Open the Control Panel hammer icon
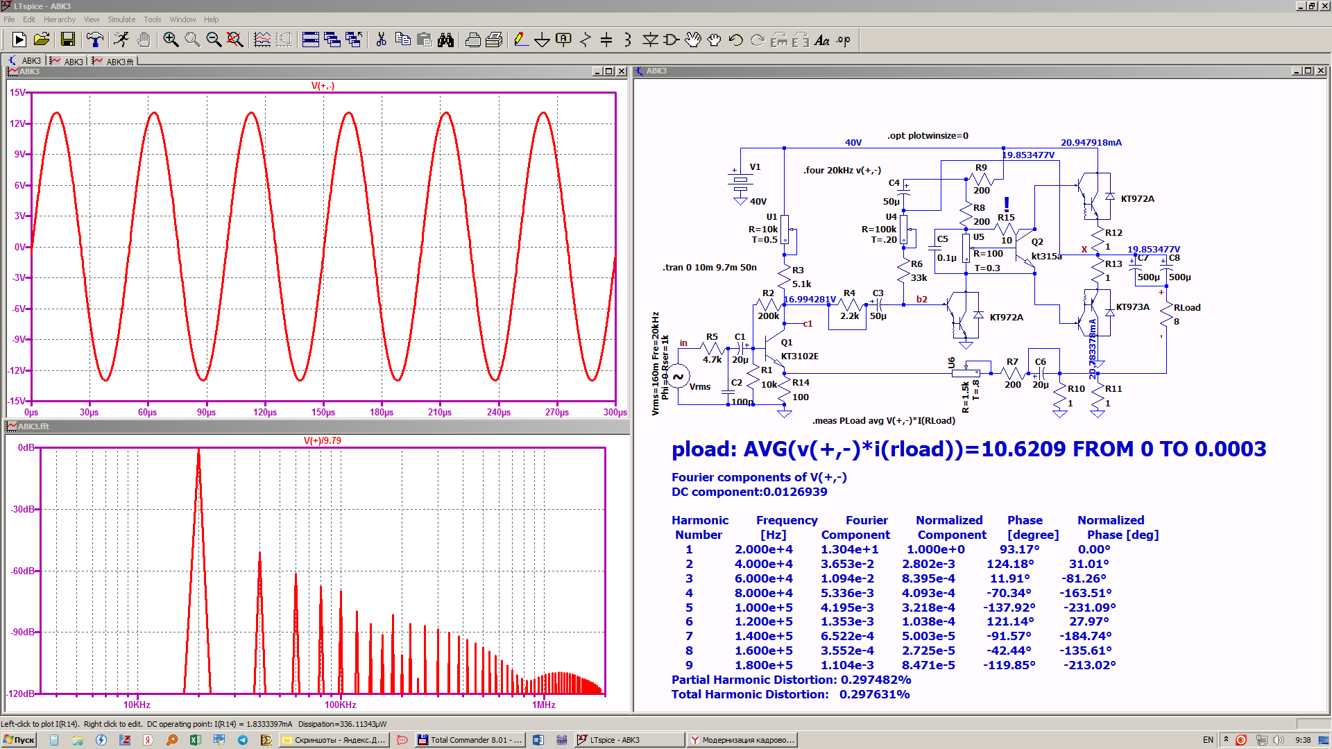 click(x=95, y=40)
